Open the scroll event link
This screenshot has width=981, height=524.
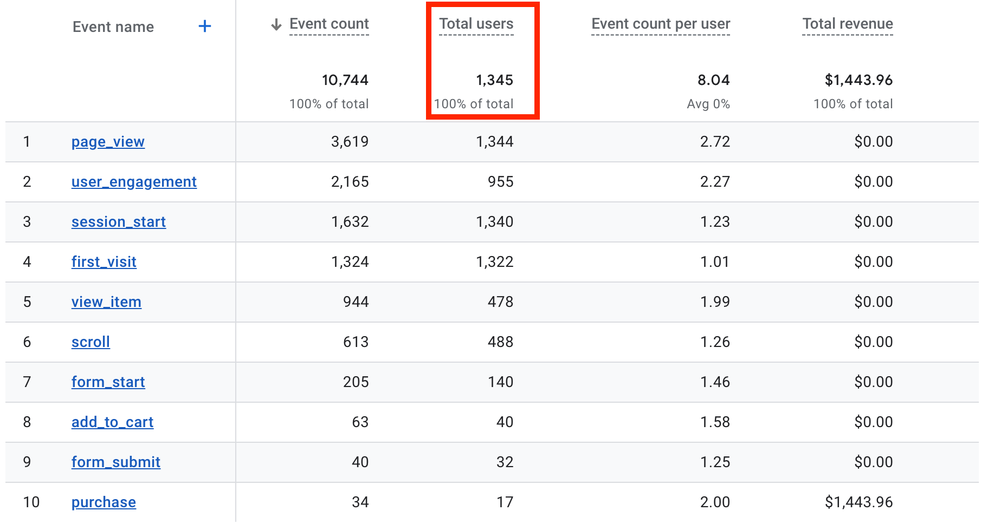pyautogui.click(x=91, y=342)
